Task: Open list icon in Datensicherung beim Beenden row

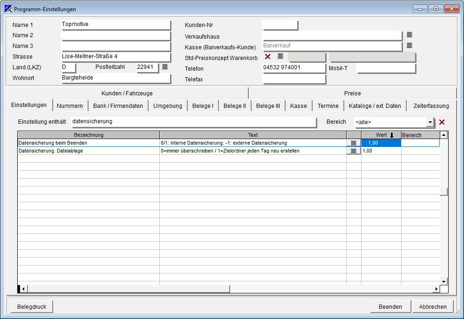Action: [353, 143]
